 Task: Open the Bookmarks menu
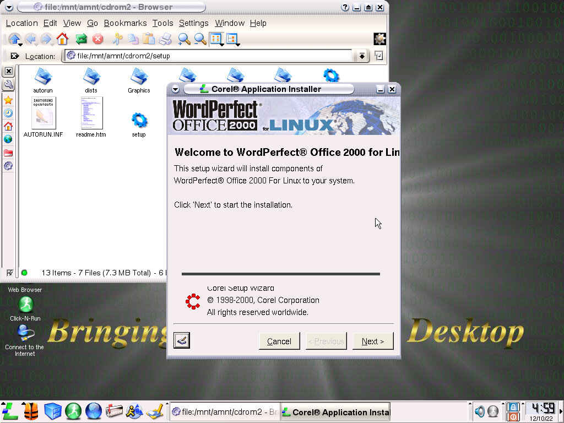click(125, 23)
